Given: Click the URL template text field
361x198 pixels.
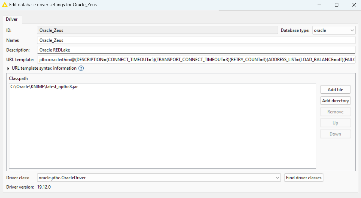Looking at the screenshot, I should click(196, 60).
